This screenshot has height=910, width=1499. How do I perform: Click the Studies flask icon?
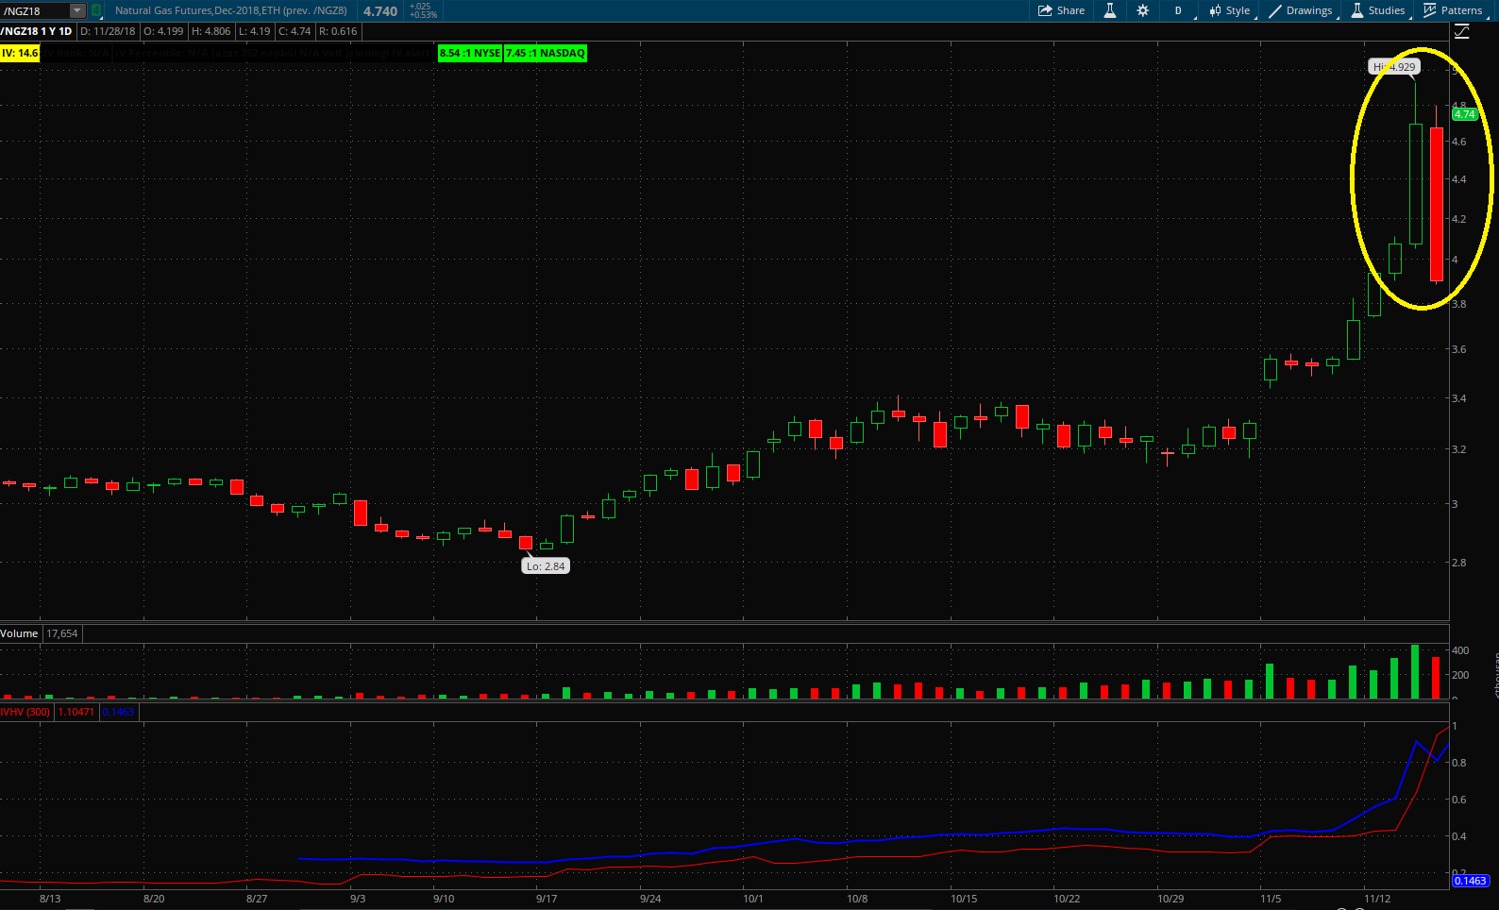(1356, 10)
